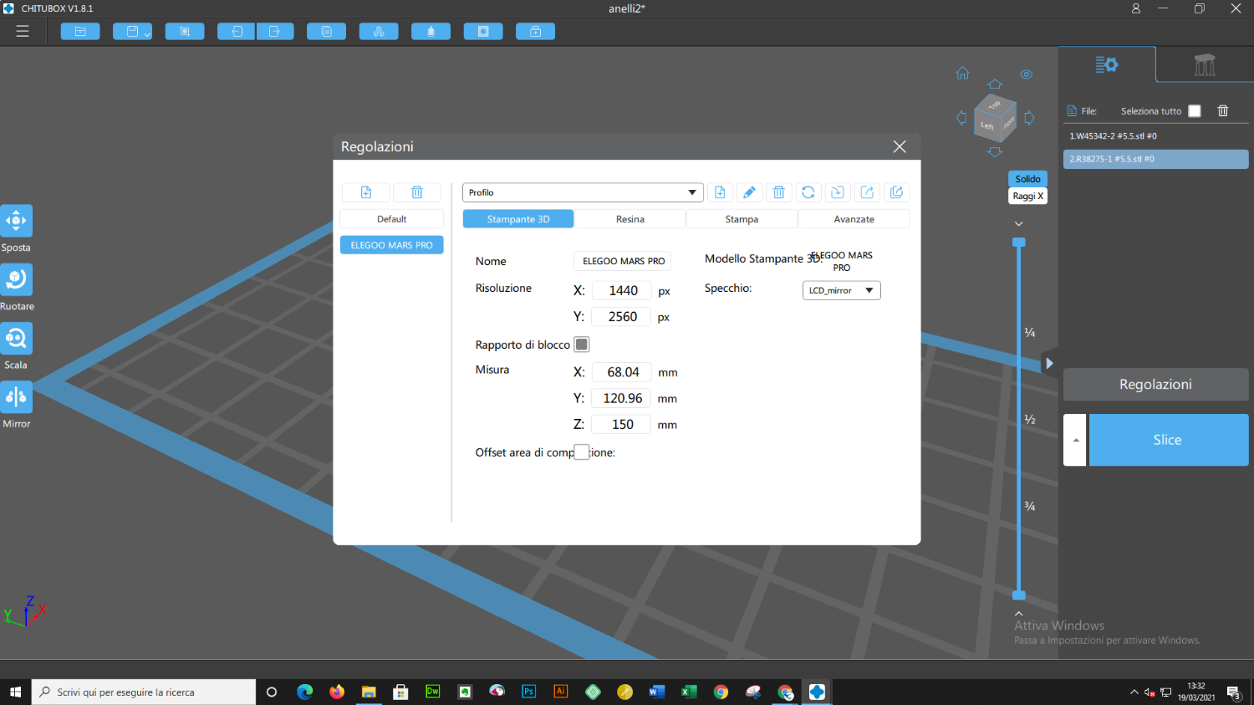
Task: Click the Misura Z input field
Action: 621,424
